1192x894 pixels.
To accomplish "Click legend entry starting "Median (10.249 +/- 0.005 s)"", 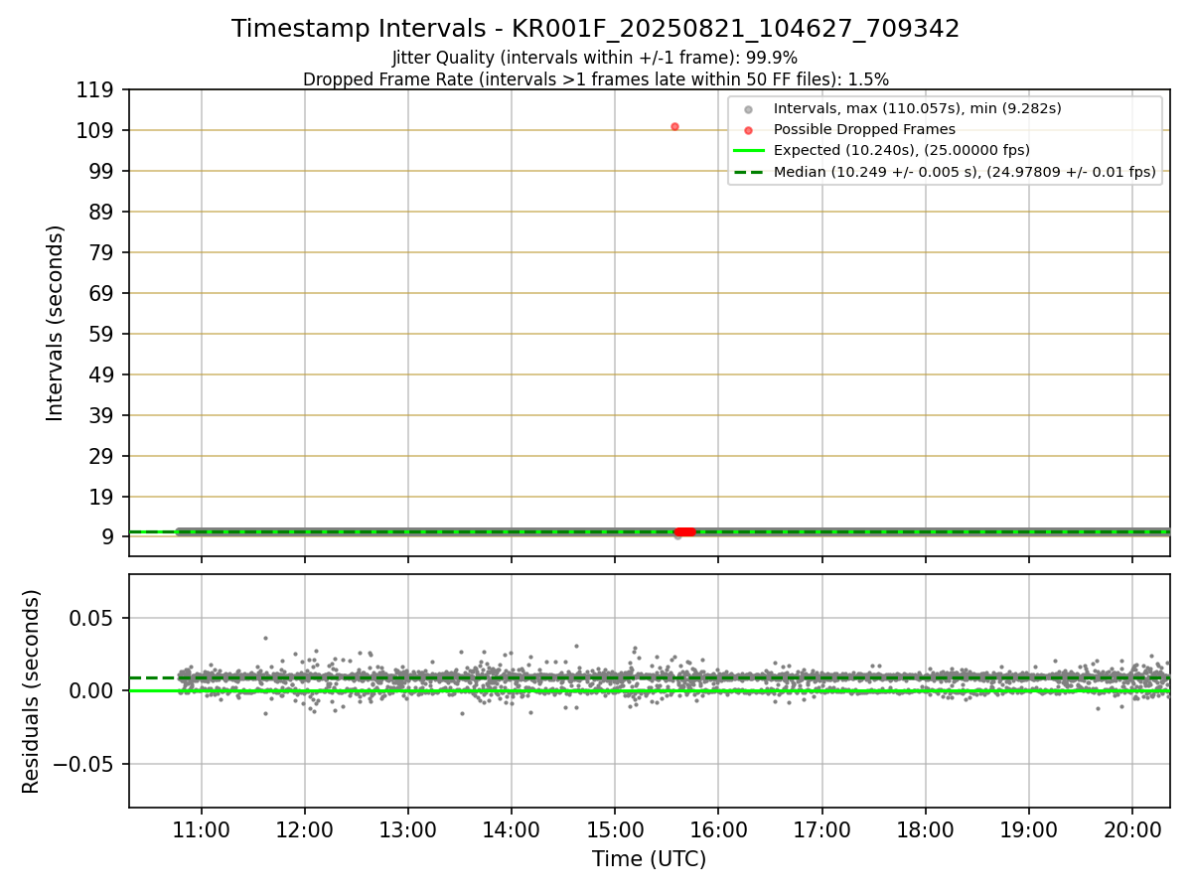I will coord(965,172).
